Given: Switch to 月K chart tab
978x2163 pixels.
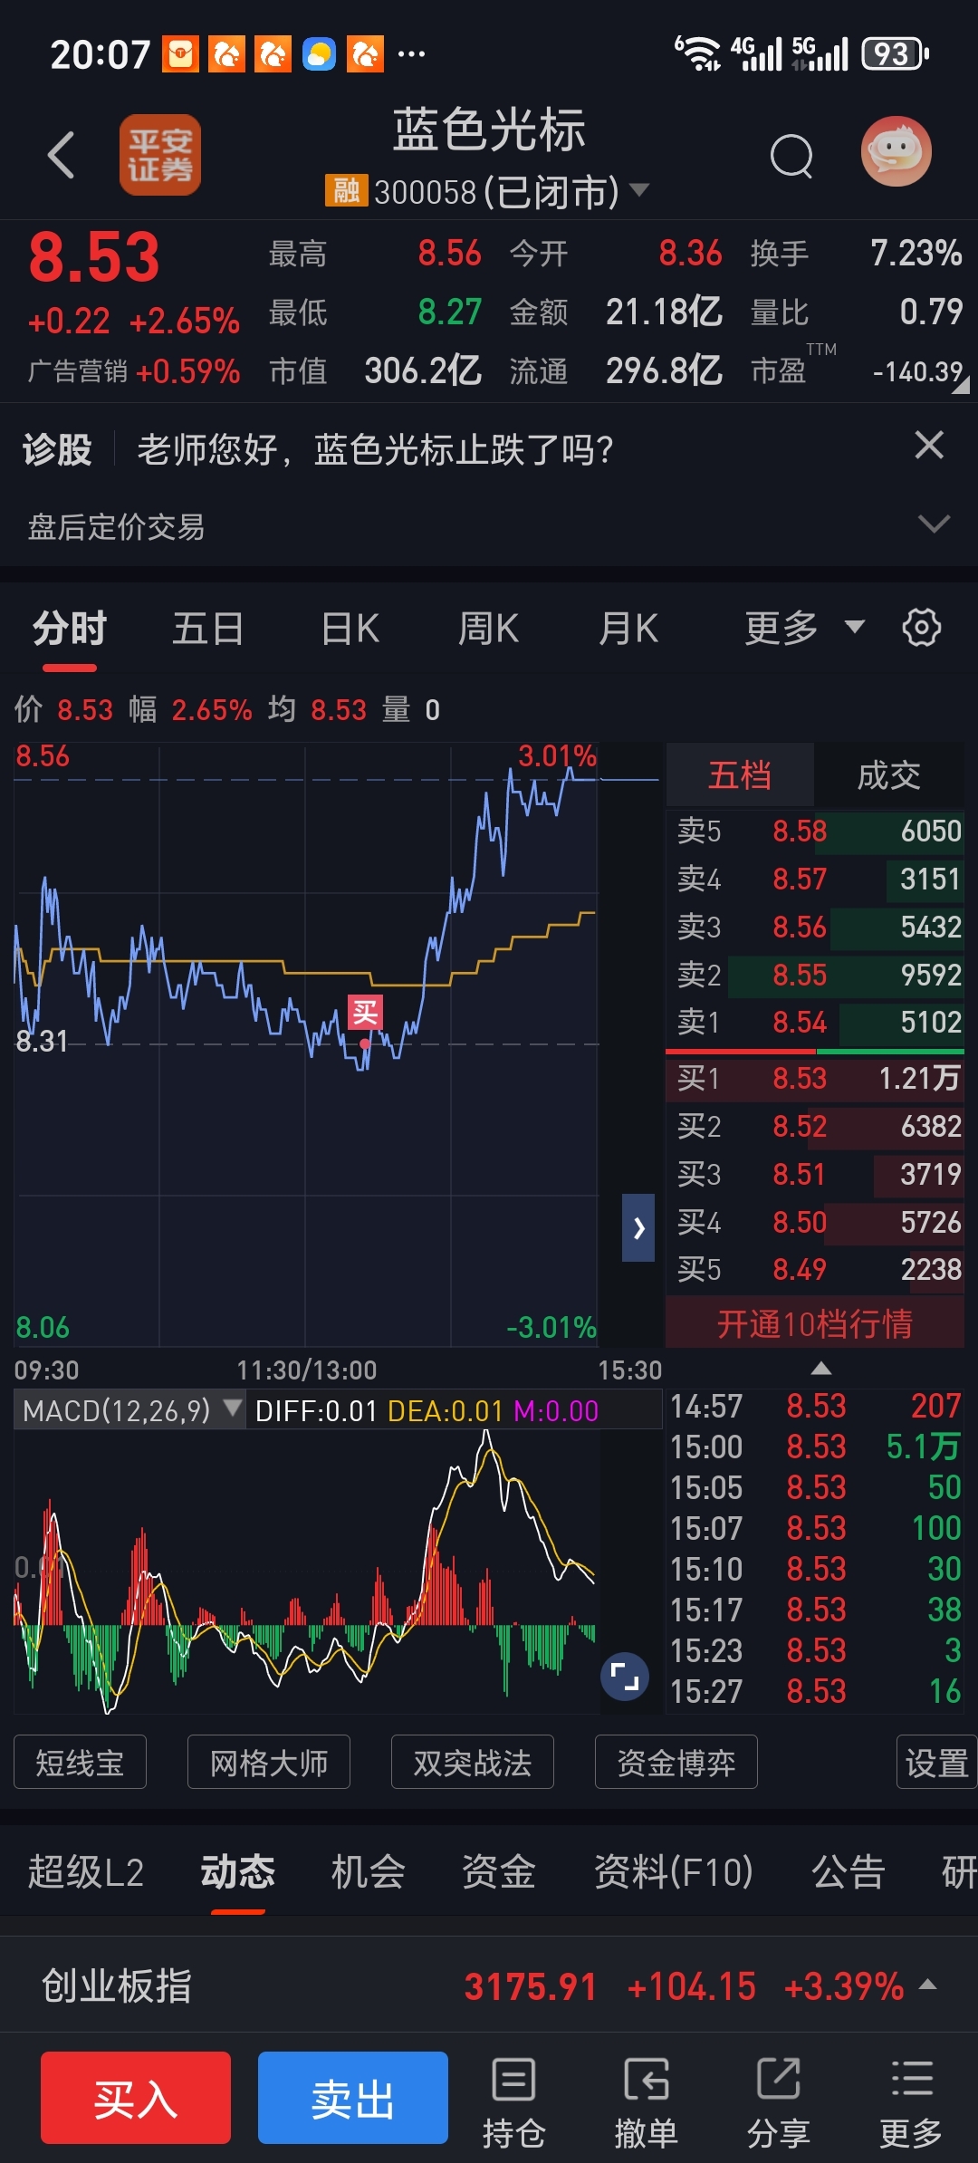Looking at the screenshot, I should (x=628, y=628).
